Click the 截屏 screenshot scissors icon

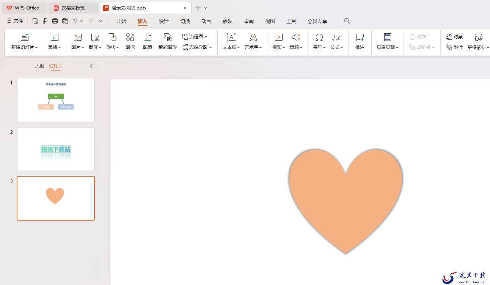coord(95,37)
